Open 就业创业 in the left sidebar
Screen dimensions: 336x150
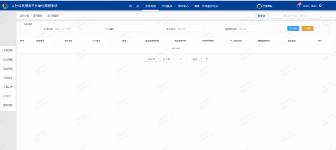8,69
